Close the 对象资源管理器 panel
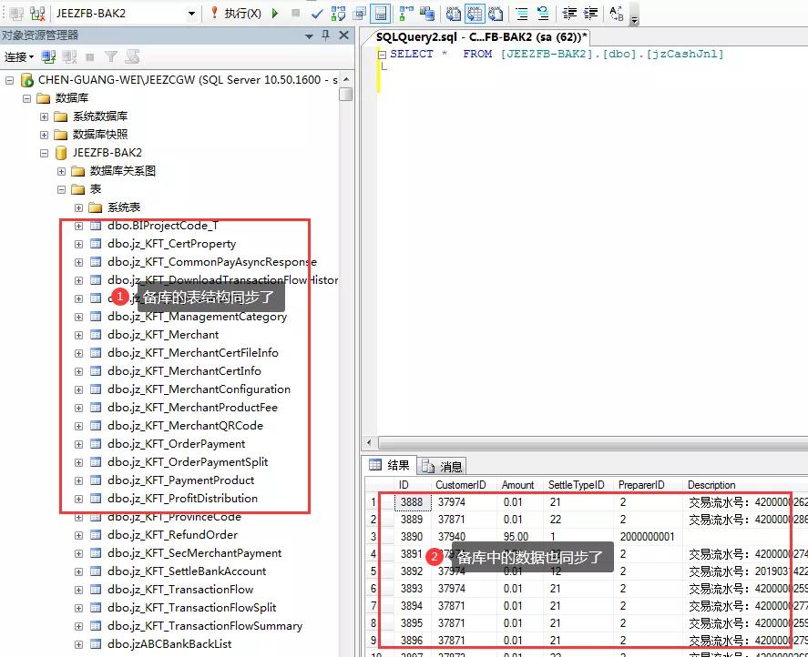This screenshot has height=657, width=808. (343, 35)
